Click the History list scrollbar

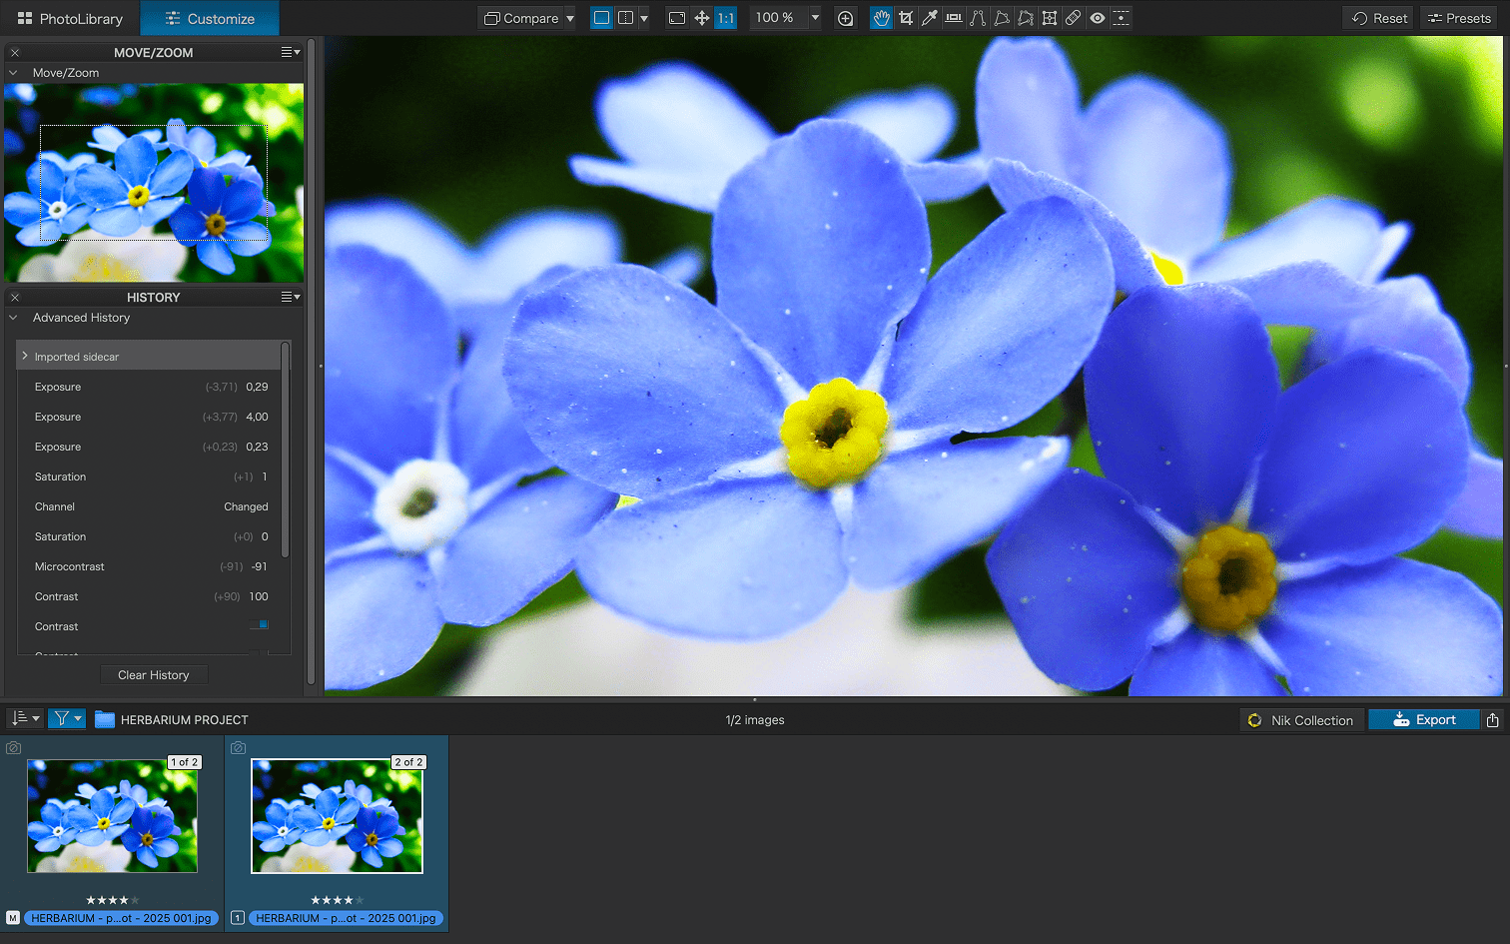pyautogui.click(x=286, y=450)
